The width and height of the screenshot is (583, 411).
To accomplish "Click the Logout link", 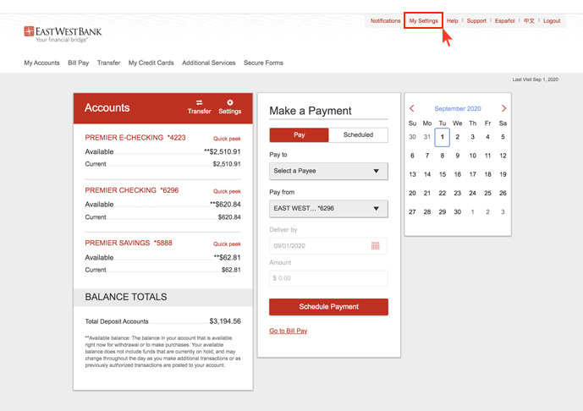I will coord(552,21).
